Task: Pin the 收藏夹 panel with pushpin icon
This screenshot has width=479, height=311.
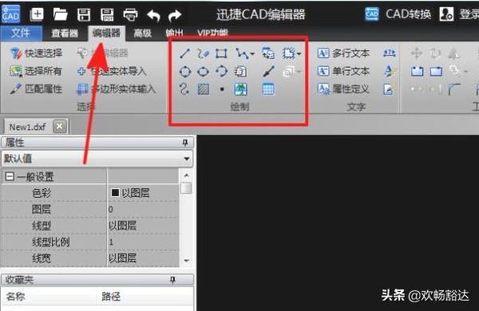Action: tap(173, 280)
